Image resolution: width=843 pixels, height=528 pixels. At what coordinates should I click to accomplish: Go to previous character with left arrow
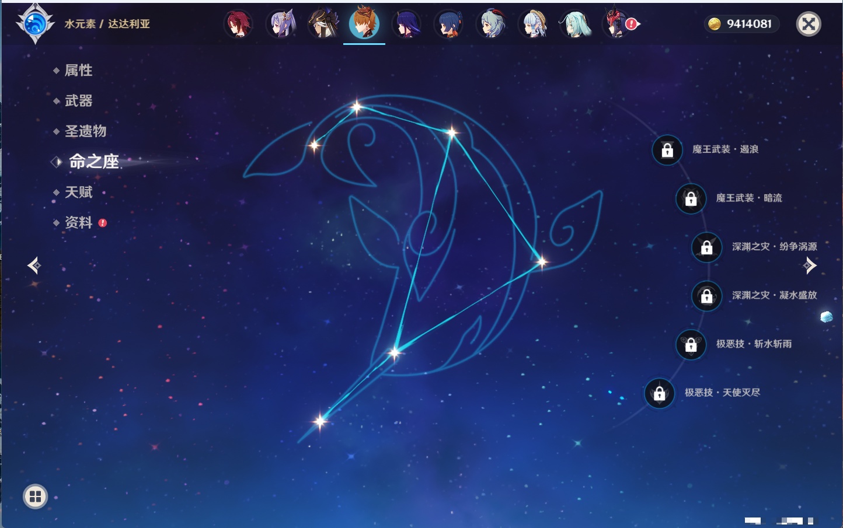click(34, 265)
